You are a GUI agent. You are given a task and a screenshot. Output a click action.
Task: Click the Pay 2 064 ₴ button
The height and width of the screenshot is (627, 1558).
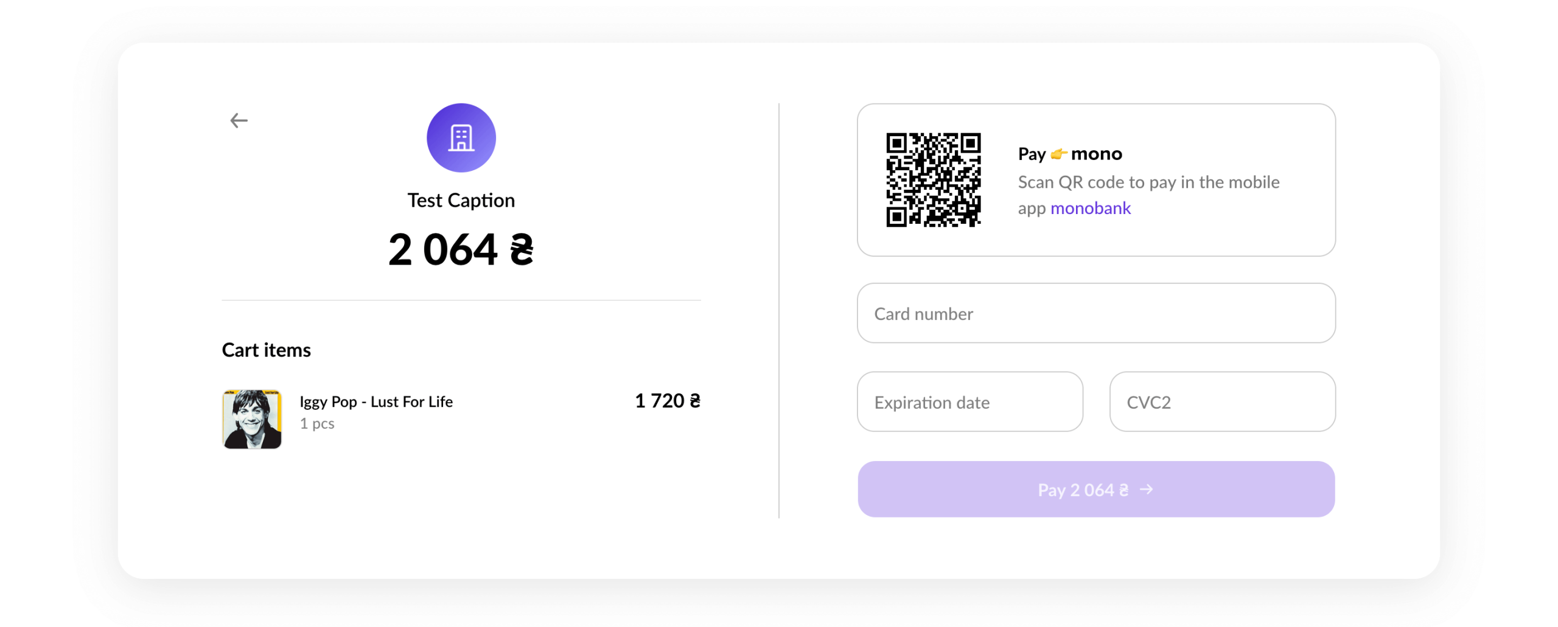pyautogui.click(x=1095, y=489)
